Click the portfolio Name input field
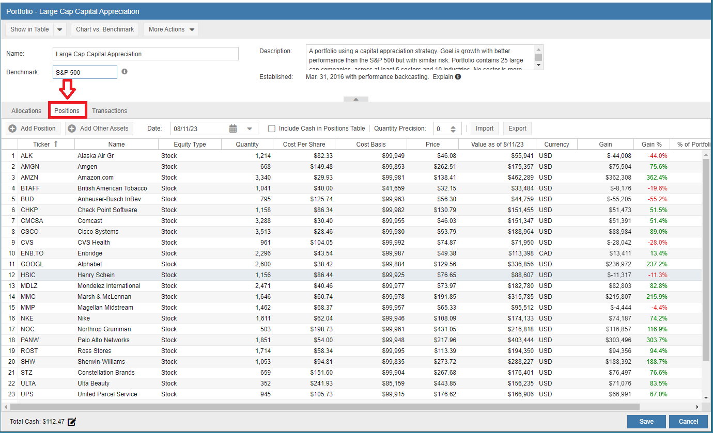 tap(146, 54)
